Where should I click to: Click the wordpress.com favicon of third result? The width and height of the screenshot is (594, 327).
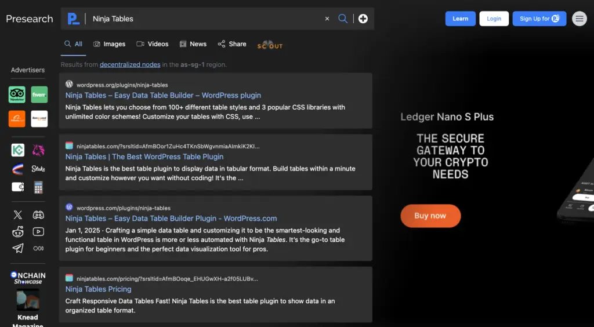(x=69, y=207)
